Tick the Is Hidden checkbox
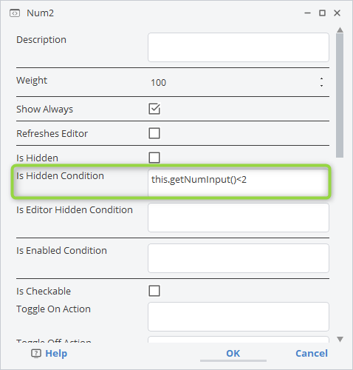 click(154, 158)
